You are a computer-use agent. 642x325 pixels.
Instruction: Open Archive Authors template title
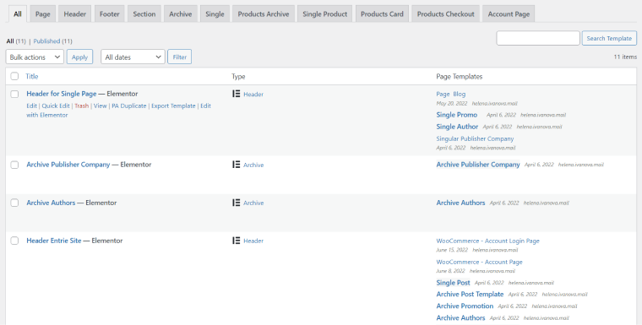(51, 203)
